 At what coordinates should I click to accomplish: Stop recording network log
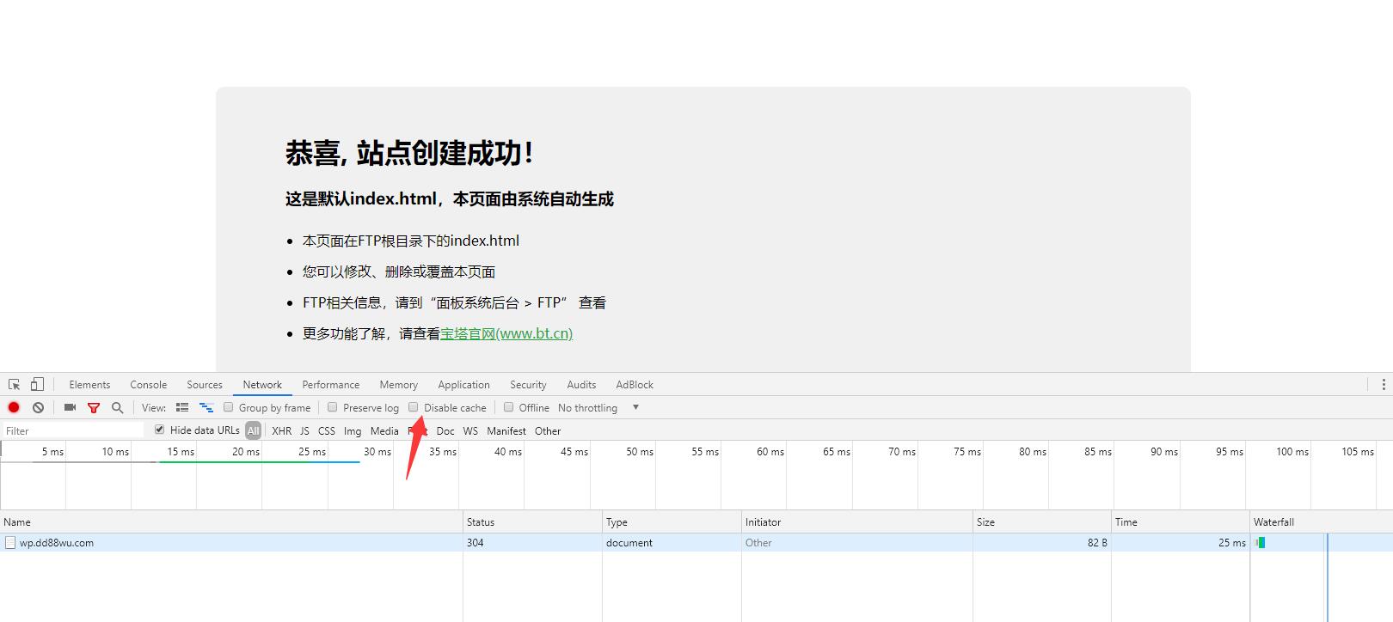pos(14,407)
